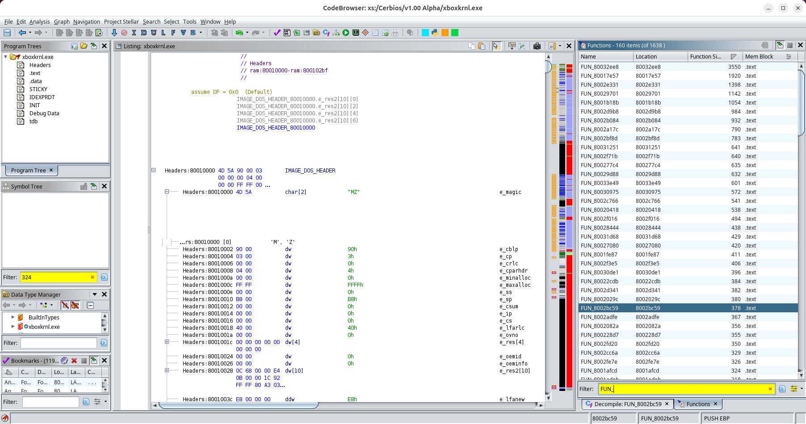The width and height of the screenshot is (806, 424).
Task: Switch to the Decompile: FUN_8002bc59 tab
Action: 627,404
